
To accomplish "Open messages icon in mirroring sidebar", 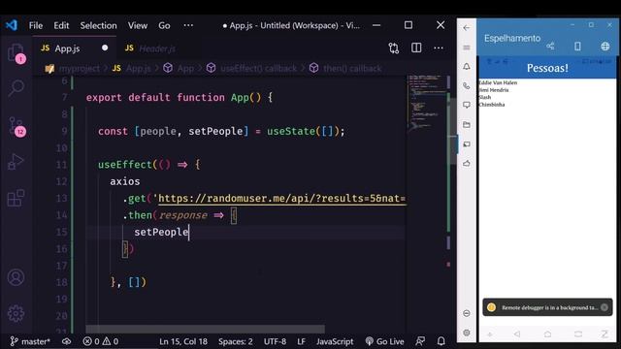I will point(467,105).
